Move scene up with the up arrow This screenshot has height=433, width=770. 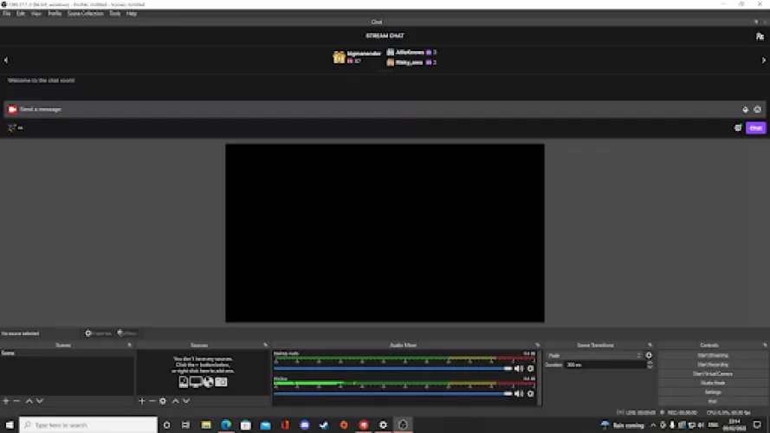[29, 401]
